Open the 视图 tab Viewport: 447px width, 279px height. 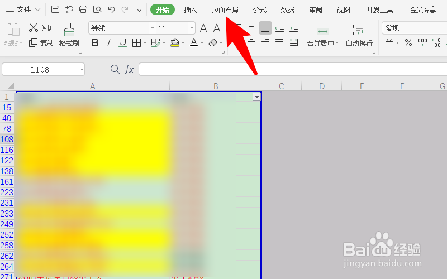click(x=344, y=9)
